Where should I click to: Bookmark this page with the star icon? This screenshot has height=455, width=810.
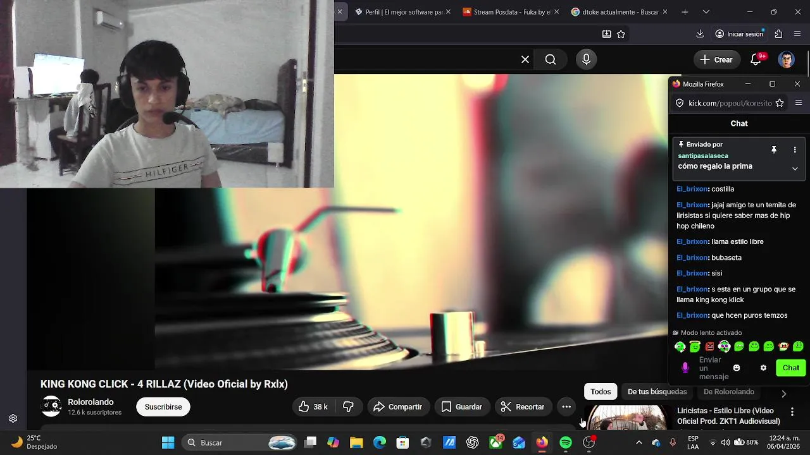click(621, 34)
